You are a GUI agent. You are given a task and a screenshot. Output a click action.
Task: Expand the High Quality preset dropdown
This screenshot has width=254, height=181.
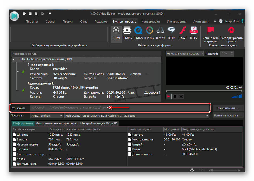pos(137,116)
